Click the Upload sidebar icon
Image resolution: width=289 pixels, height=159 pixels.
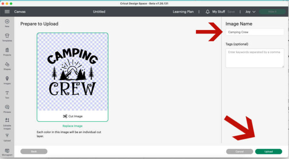pyautogui.click(x=7, y=136)
